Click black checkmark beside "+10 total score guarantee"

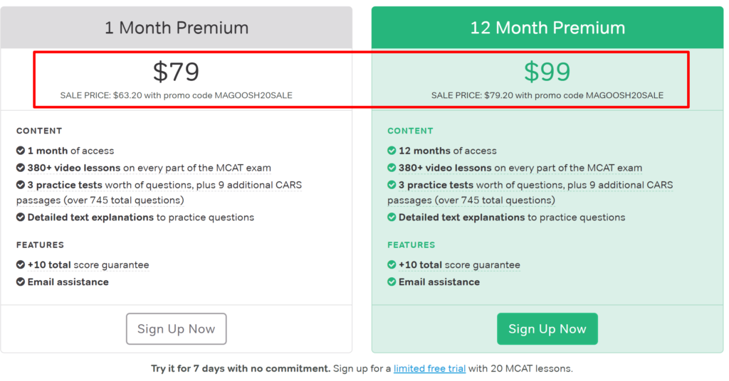pyautogui.click(x=21, y=264)
